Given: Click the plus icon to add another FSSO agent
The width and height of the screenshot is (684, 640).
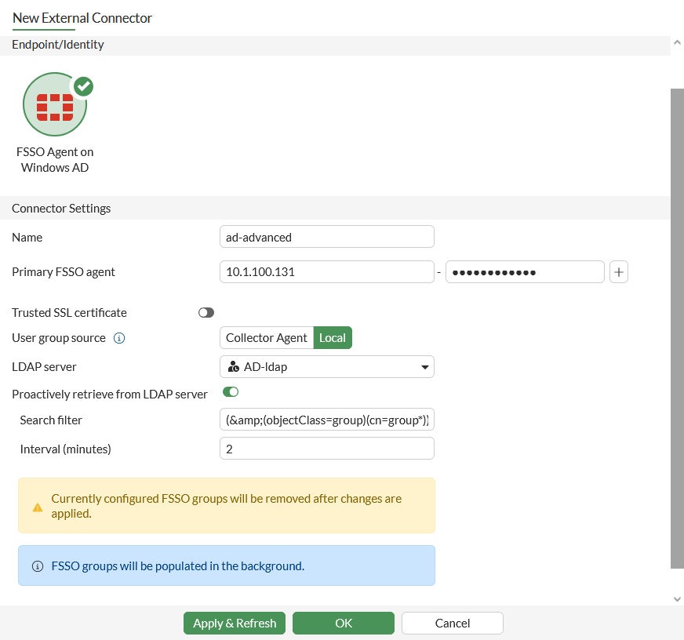Looking at the screenshot, I should 619,271.
